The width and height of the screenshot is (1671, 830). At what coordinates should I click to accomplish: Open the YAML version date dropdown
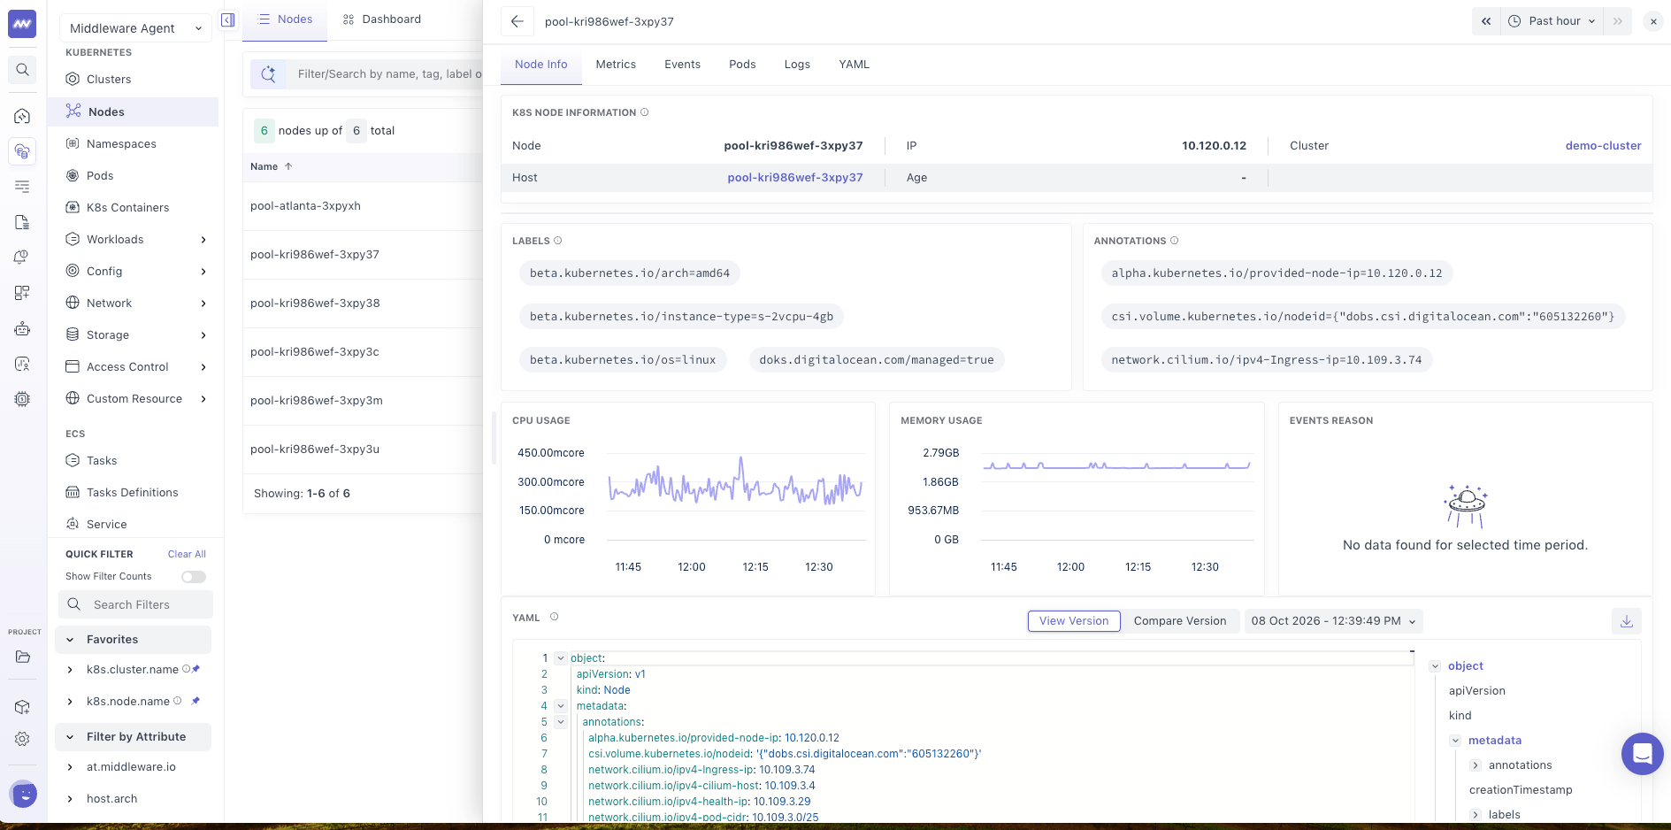click(1333, 621)
